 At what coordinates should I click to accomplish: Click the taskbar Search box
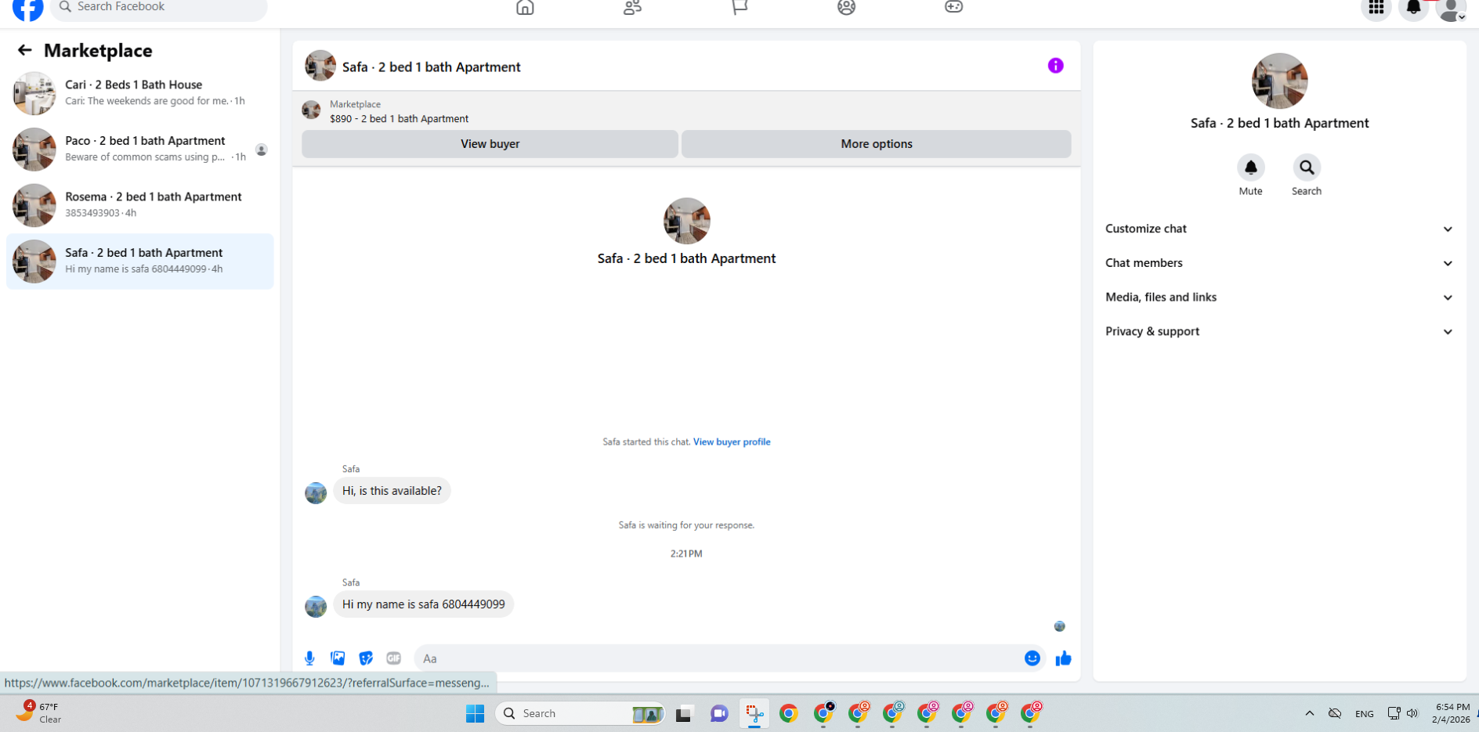coord(580,713)
